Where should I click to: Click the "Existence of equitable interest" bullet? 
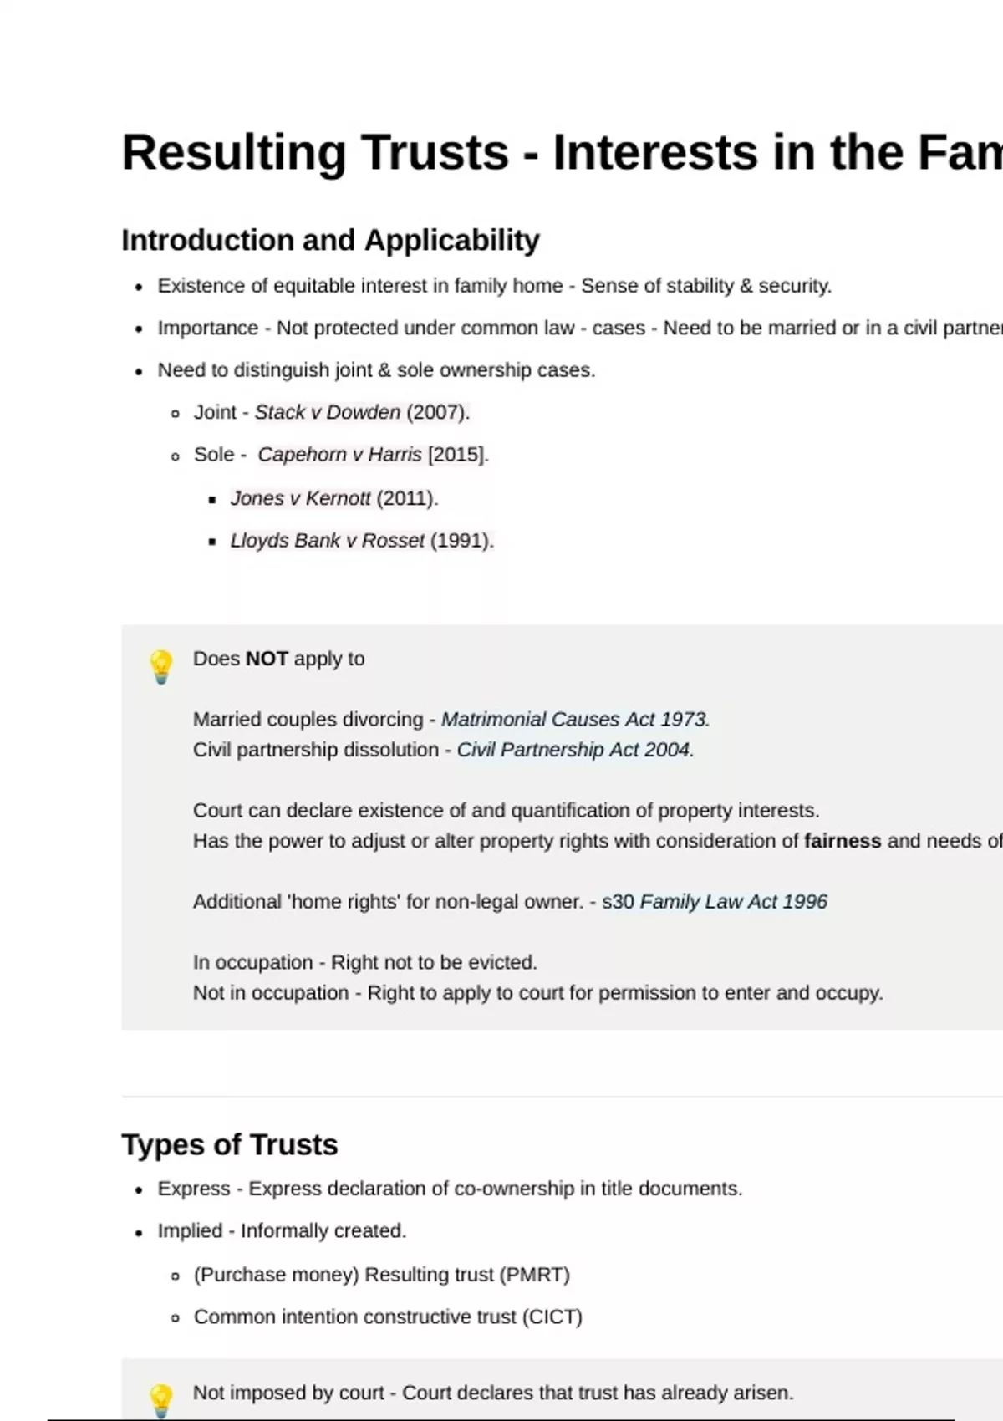point(494,286)
